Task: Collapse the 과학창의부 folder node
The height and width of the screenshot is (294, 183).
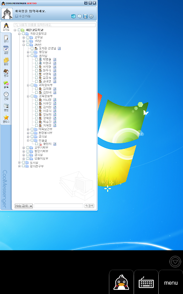Action: (28, 85)
